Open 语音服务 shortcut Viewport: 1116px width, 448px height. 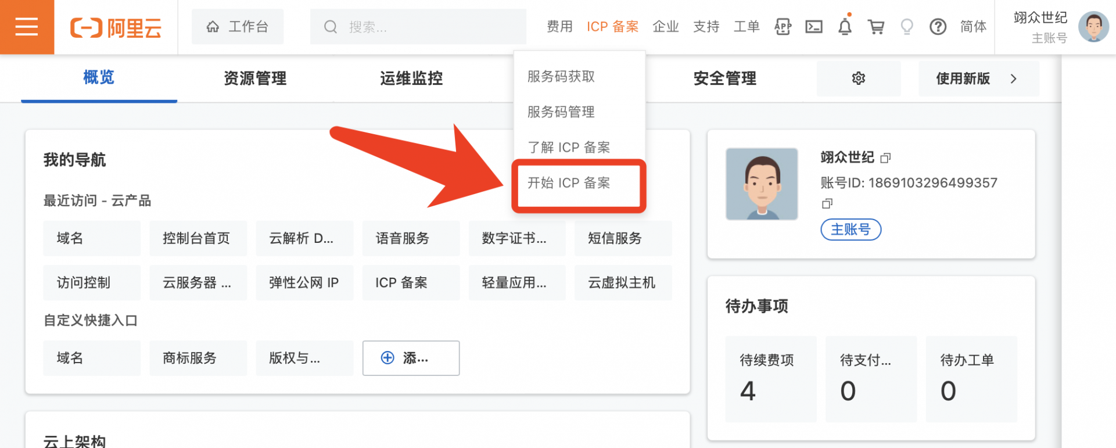pyautogui.click(x=411, y=238)
